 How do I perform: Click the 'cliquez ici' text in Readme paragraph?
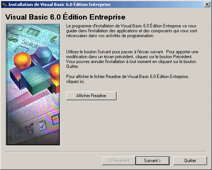point(75,81)
